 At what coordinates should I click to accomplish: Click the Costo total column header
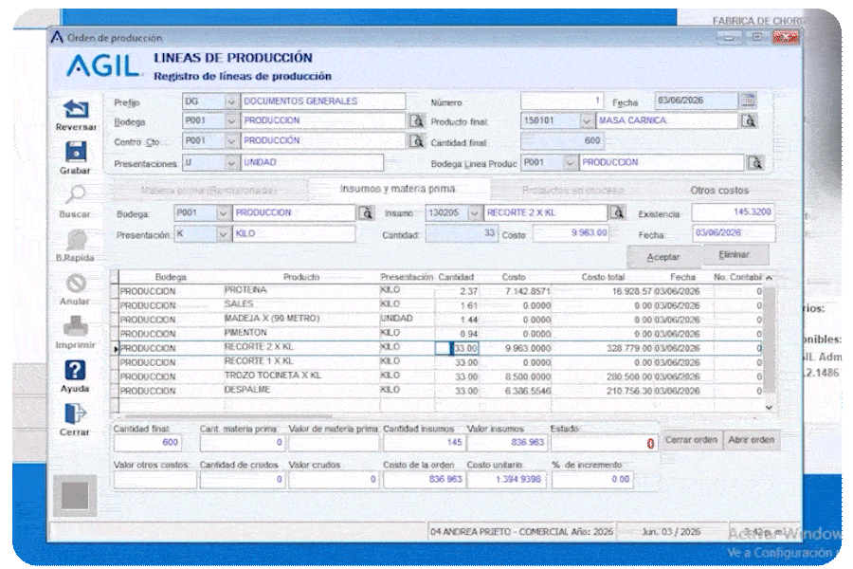(603, 277)
